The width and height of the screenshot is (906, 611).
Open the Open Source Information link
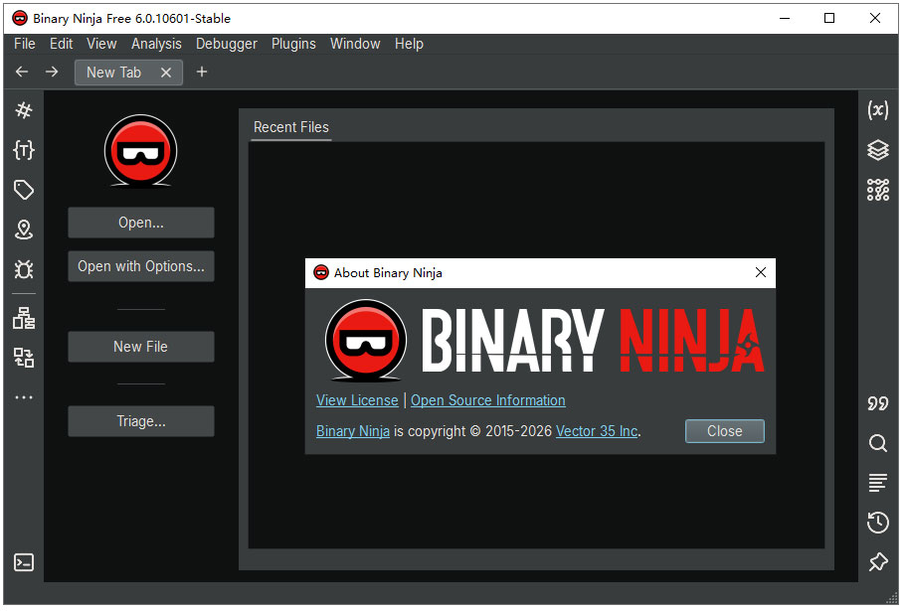(488, 400)
